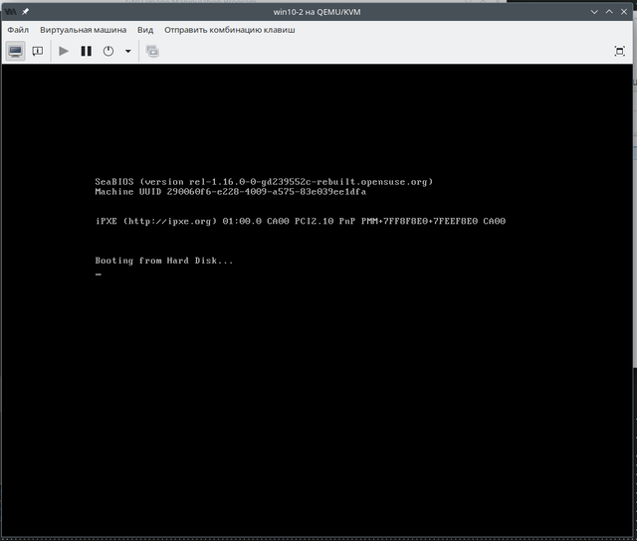Show virtual hardware details

pos(38,51)
